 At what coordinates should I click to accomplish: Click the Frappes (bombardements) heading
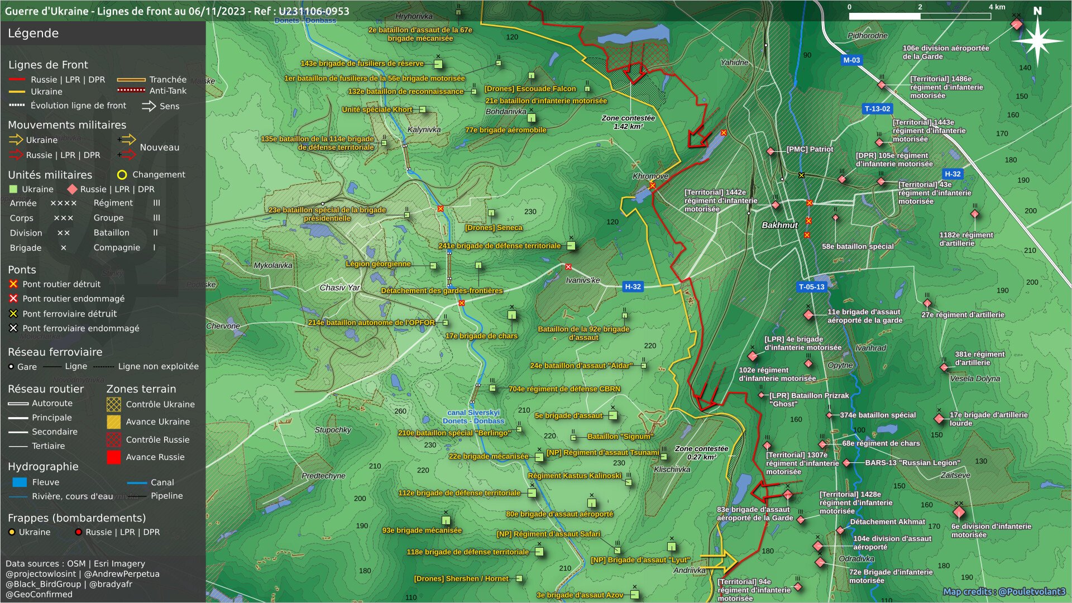(76, 518)
